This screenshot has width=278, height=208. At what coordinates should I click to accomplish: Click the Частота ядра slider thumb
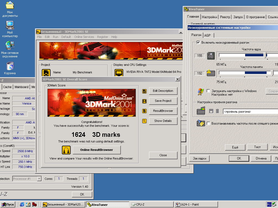[265, 55]
